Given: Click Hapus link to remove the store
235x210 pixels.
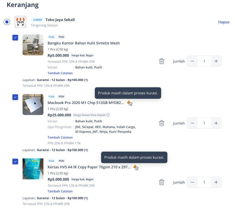Looking at the screenshot, I should click(x=224, y=22).
